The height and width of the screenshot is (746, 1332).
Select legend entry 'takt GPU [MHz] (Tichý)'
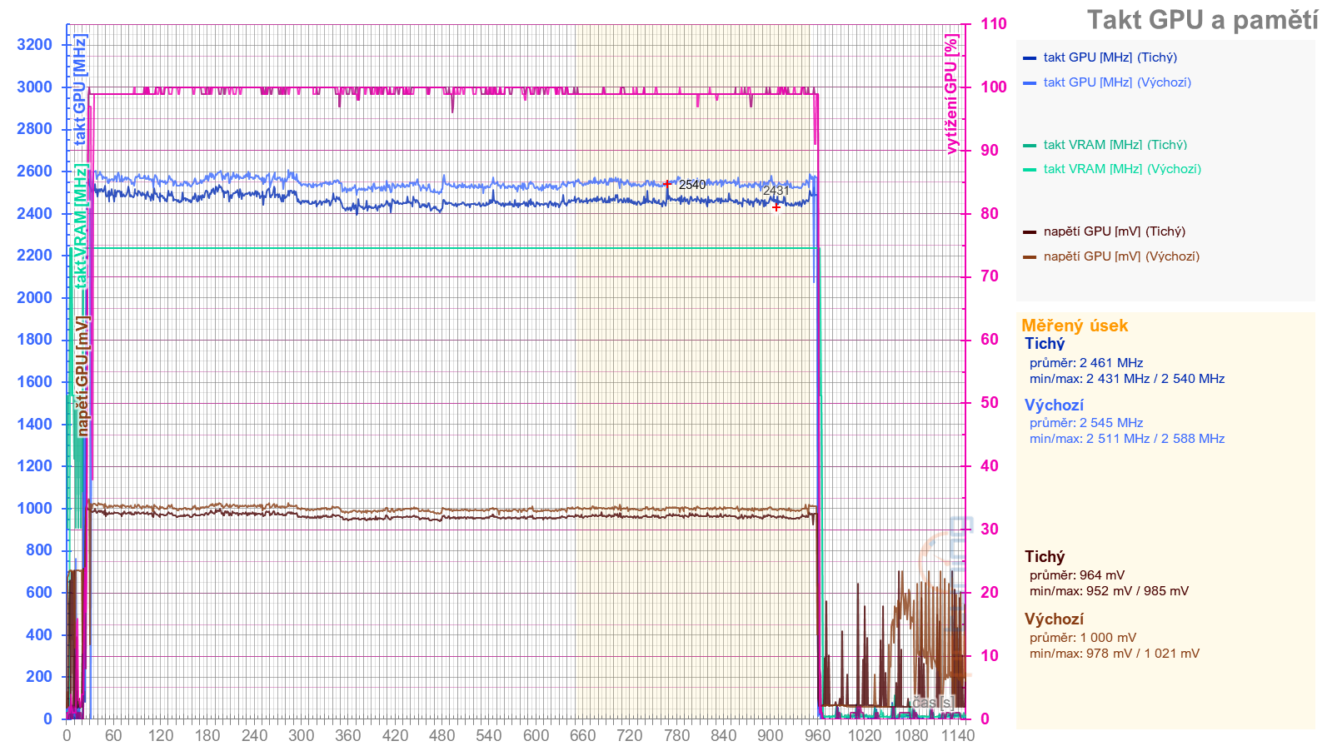[x=1110, y=57]
